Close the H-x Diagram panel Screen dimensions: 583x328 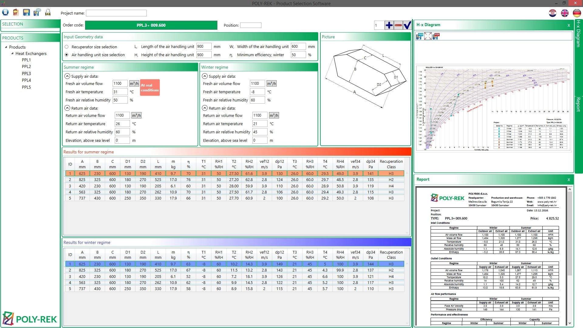coord(569,26)
